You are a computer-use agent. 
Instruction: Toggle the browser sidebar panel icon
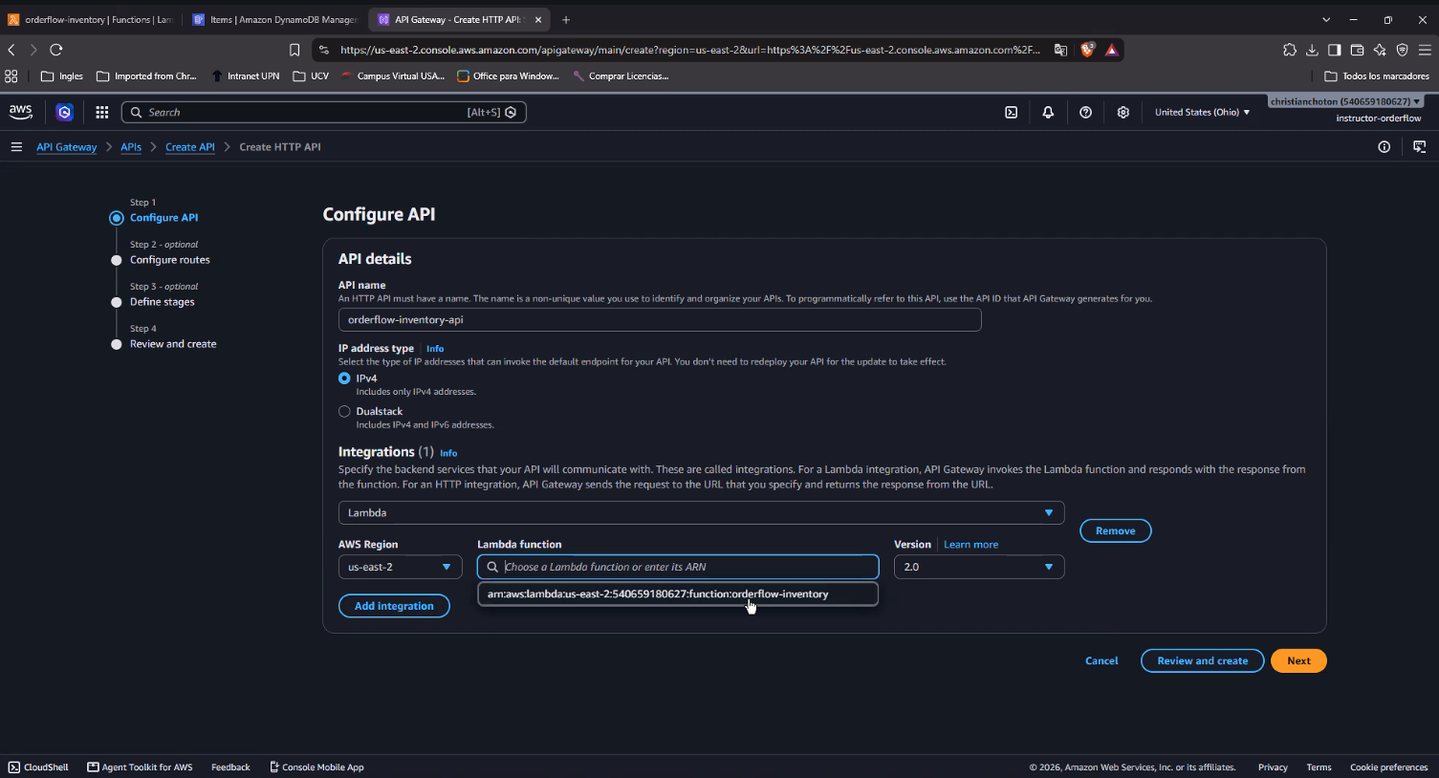(1335, 50)
